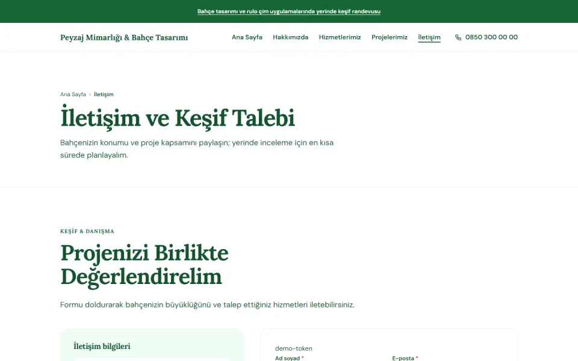The image size is (578, 361).
Task: Click the Ana Sayfa breadcrumb link
Action: tap(73, 94)
